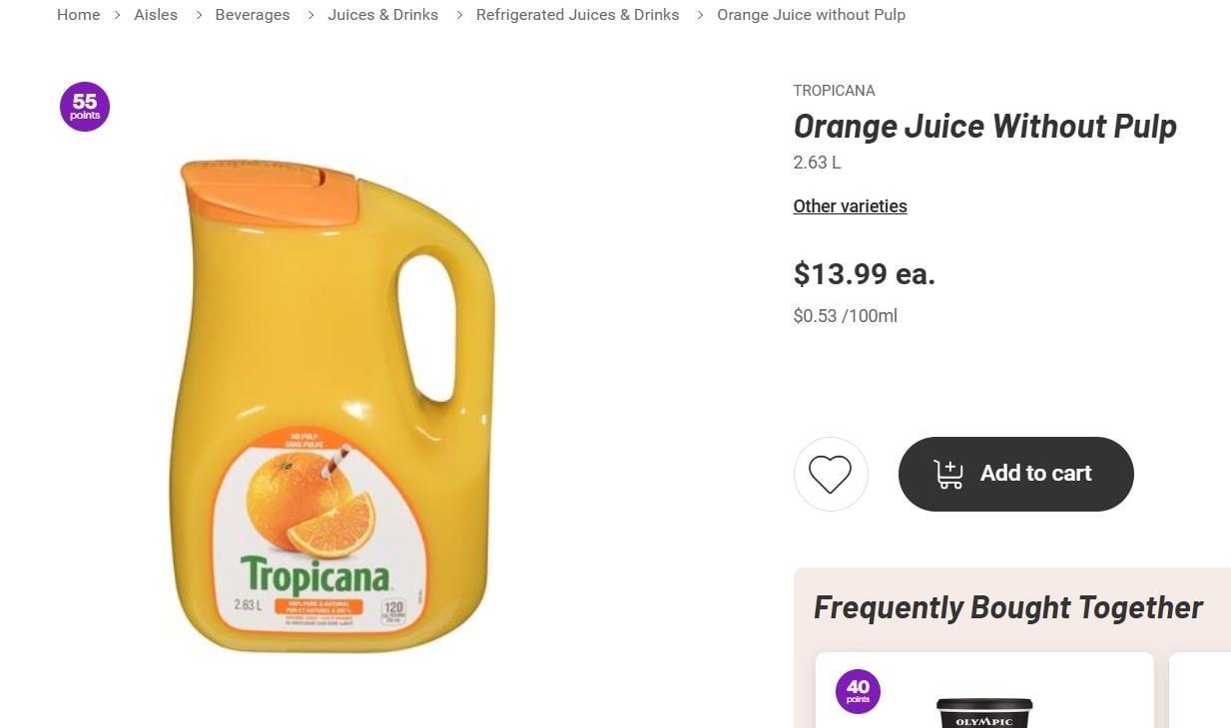Click the TROPICANA brand label
Viewport: 1231px width, 728px height.
[834, 91]
